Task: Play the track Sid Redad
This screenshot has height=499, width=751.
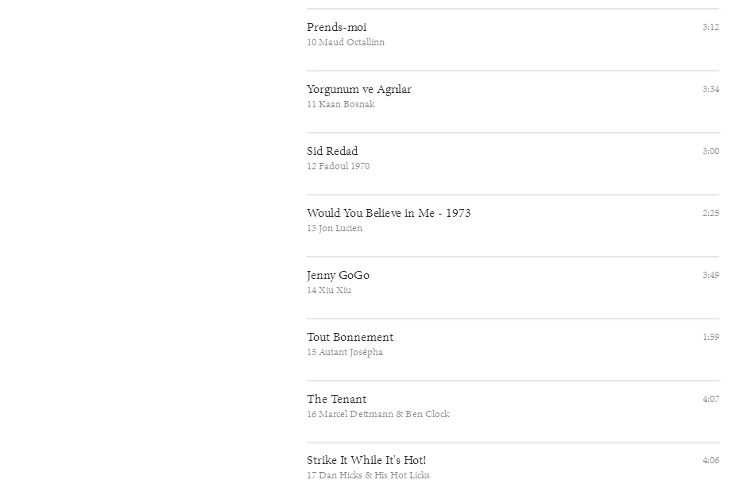Action: [332, 151]
